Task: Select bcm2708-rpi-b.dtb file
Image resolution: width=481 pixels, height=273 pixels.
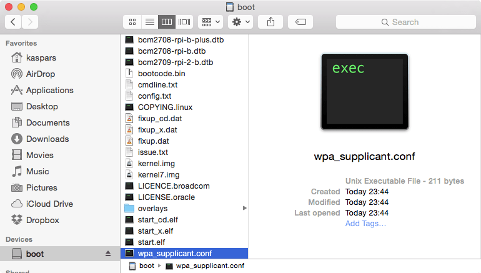Action: point(184,51)
